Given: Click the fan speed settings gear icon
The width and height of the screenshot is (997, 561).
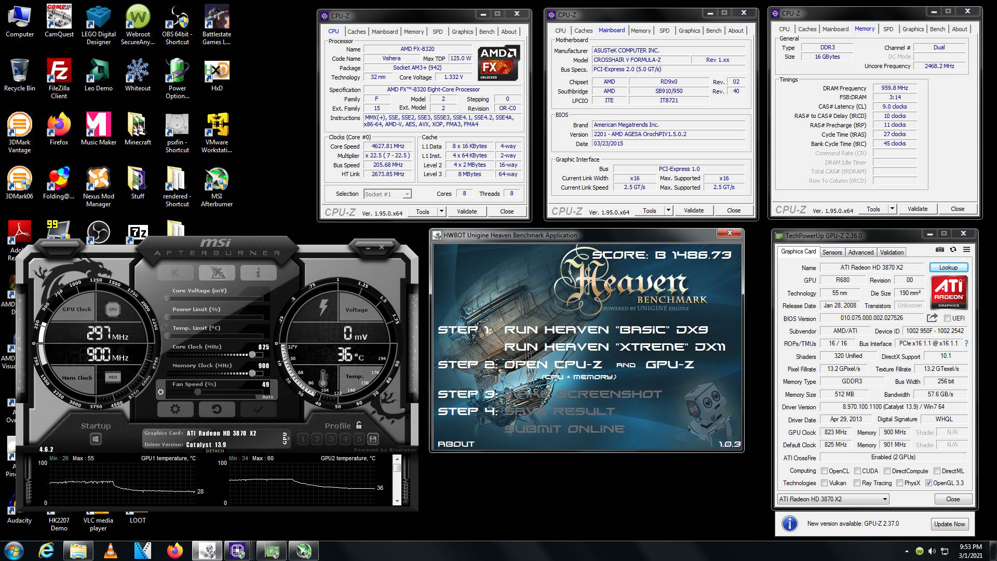Looking at the screenshot, I should click(x=161, y=392).
